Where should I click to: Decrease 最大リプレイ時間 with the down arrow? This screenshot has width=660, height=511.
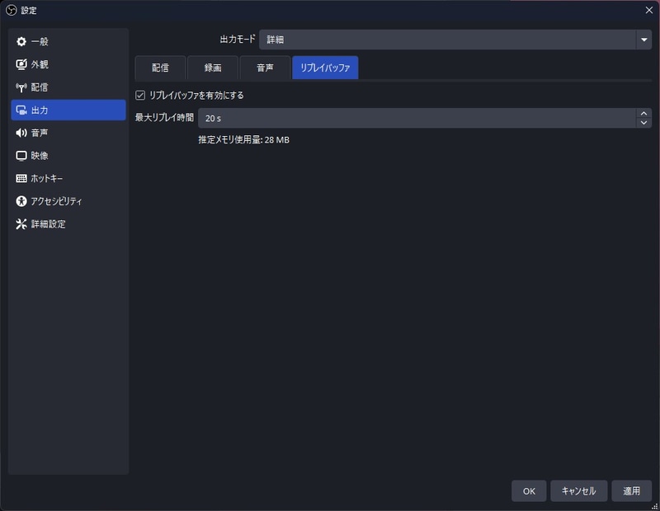643,121
